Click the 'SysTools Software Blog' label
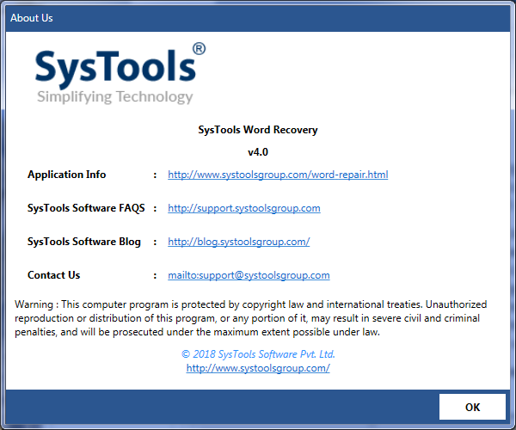This screenshot has width=516, height=430. point(84,242)
